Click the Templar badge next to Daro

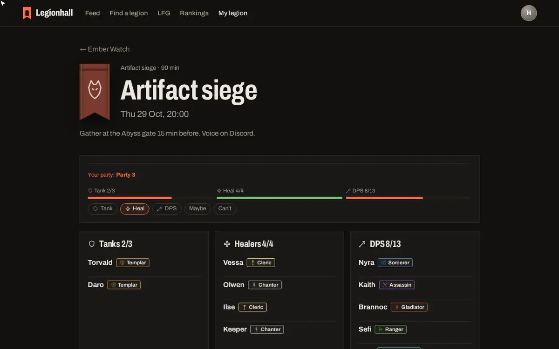tap(124, 285)
